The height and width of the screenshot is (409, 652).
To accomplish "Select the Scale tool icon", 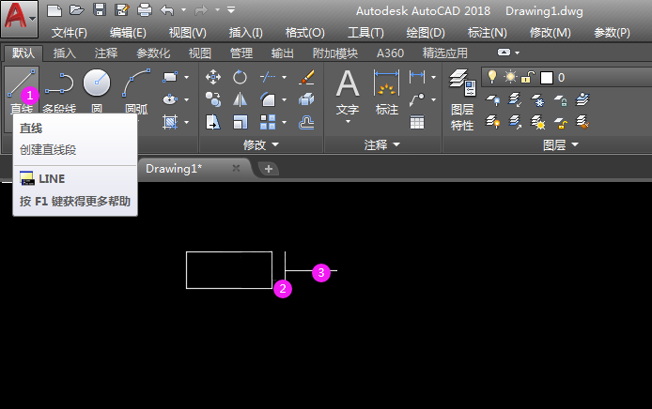I will pos(240,122).
